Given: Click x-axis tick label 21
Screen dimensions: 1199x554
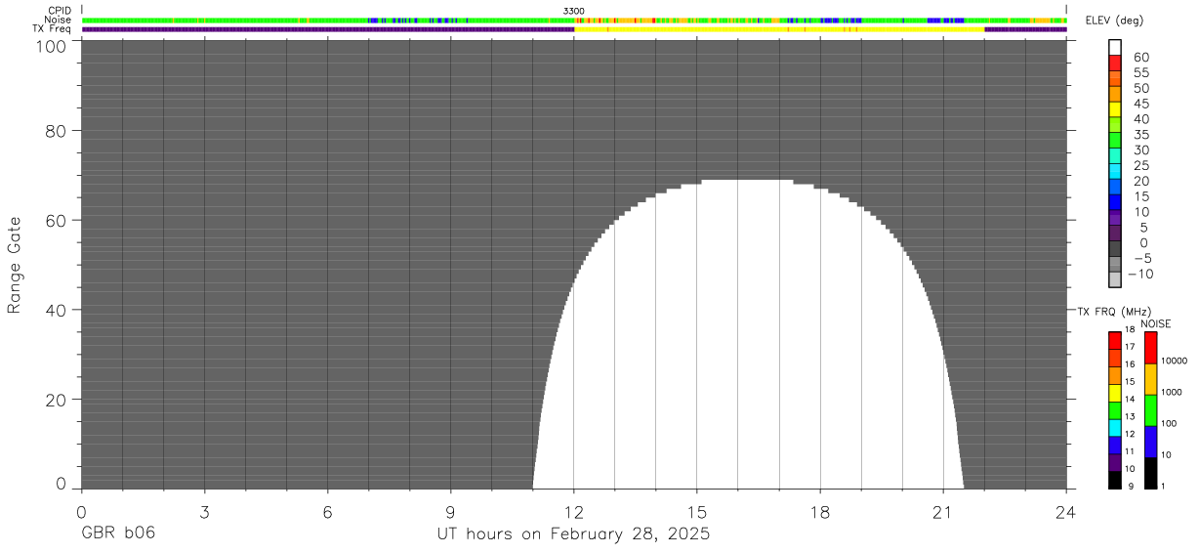Looking at the screenshot, I should [943, 512].
